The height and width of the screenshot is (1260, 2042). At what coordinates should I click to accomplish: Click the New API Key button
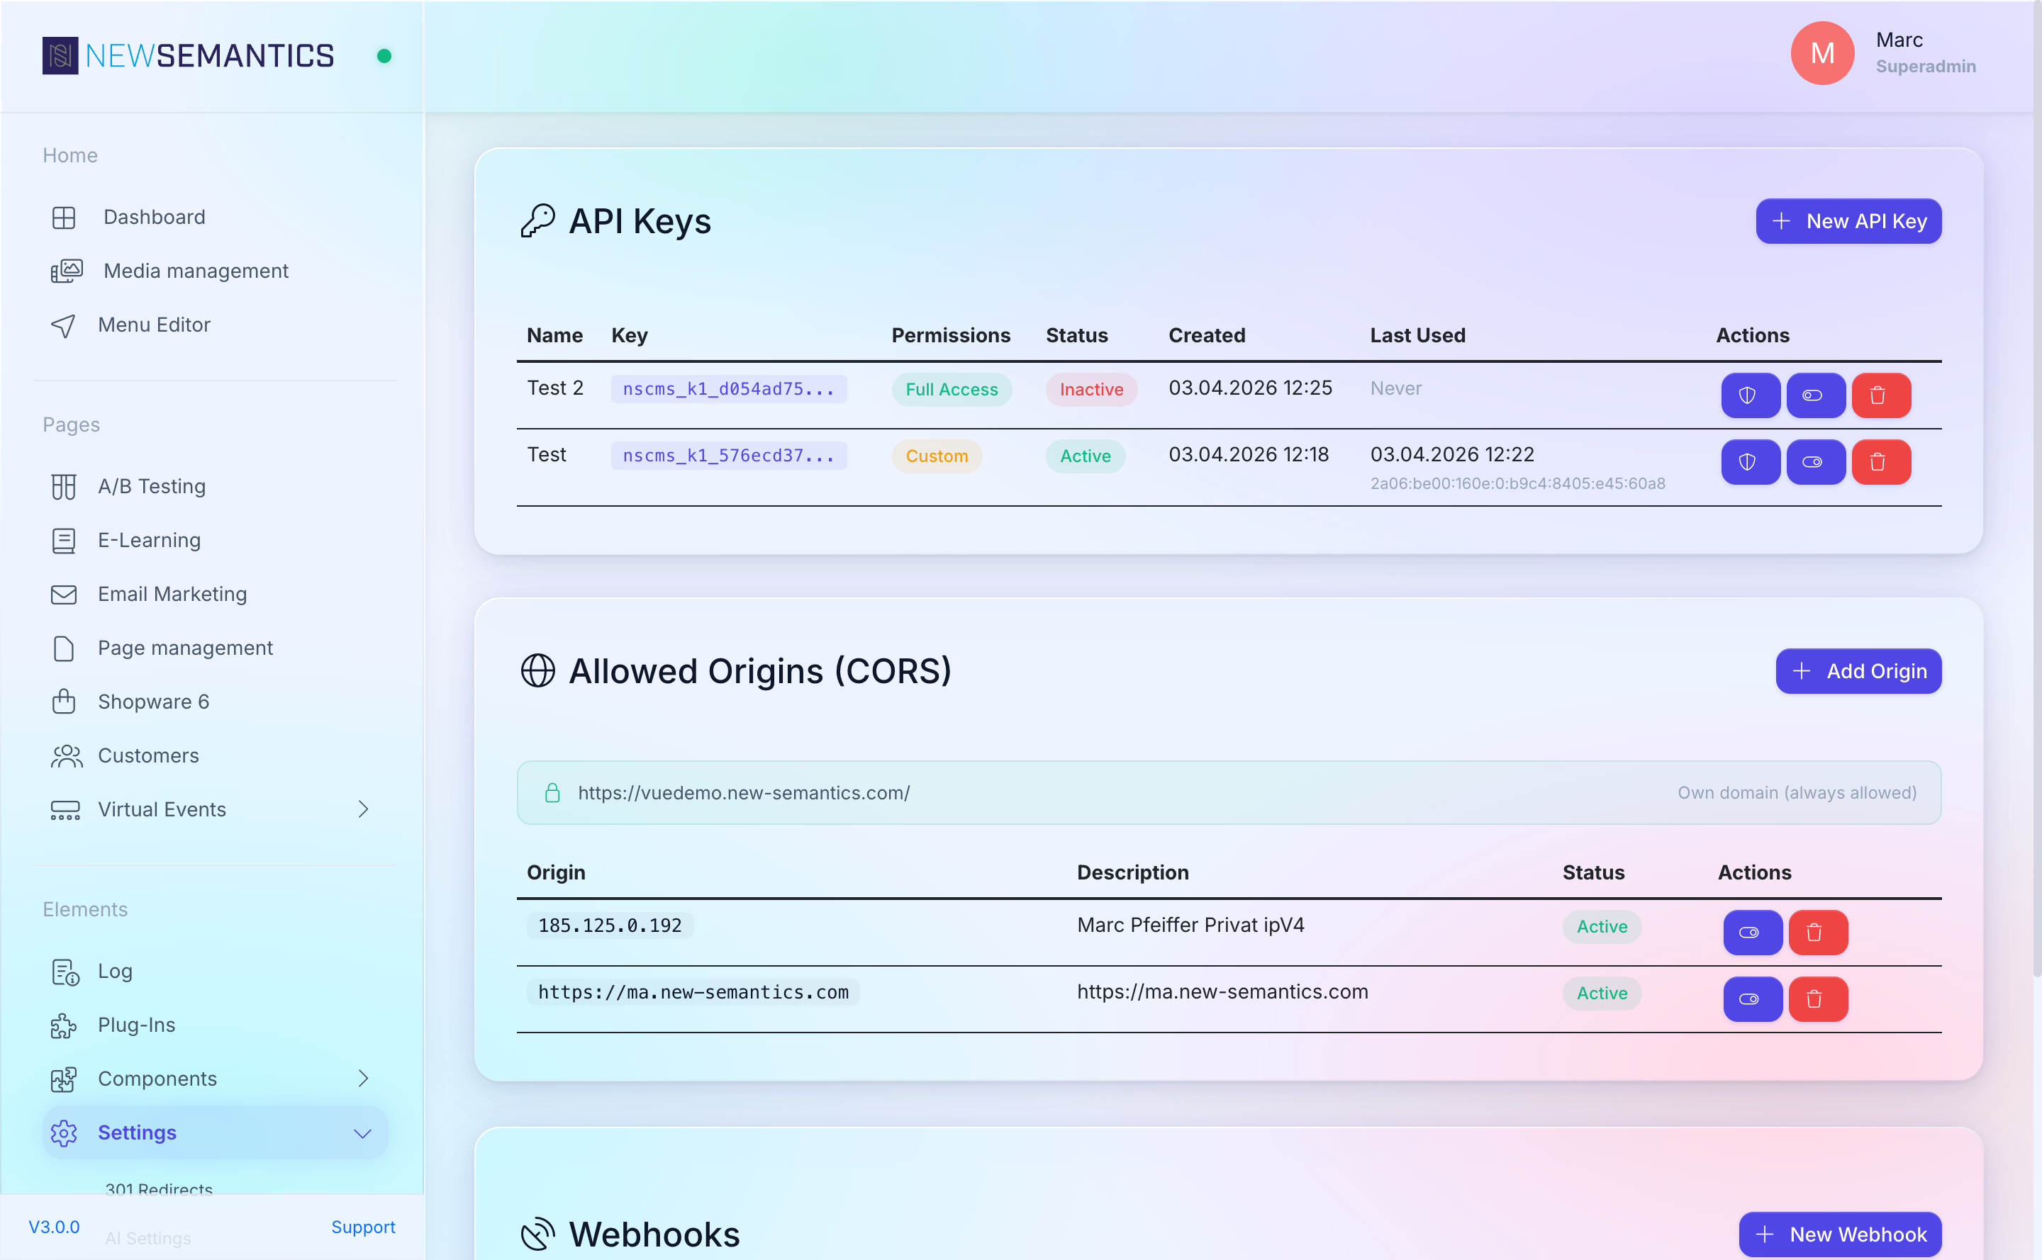pos(1848,221)
